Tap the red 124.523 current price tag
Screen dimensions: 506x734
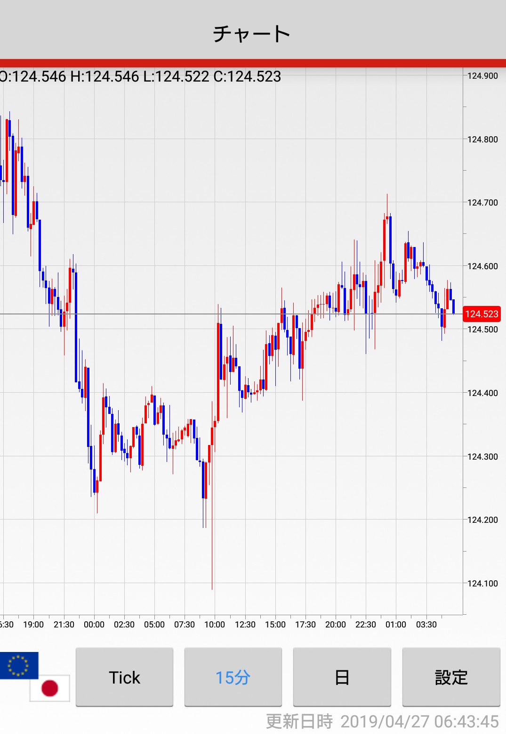click(481, 314)
